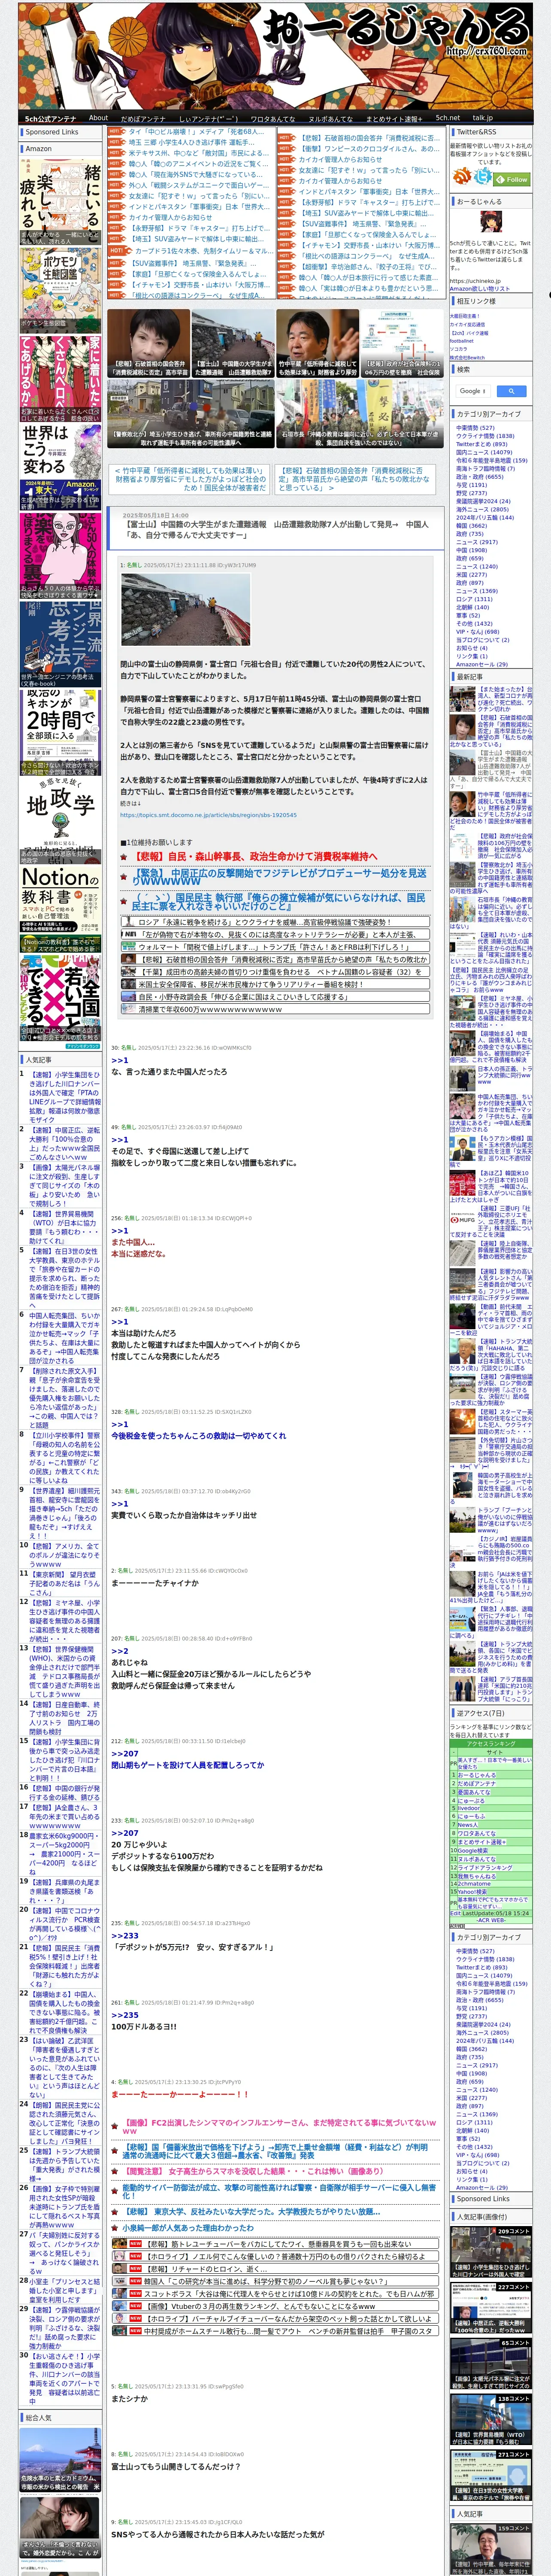Open the 画像 FC2出演したシンママ link
This screenshot has height=2576, width=551.
coord(280,2126)
